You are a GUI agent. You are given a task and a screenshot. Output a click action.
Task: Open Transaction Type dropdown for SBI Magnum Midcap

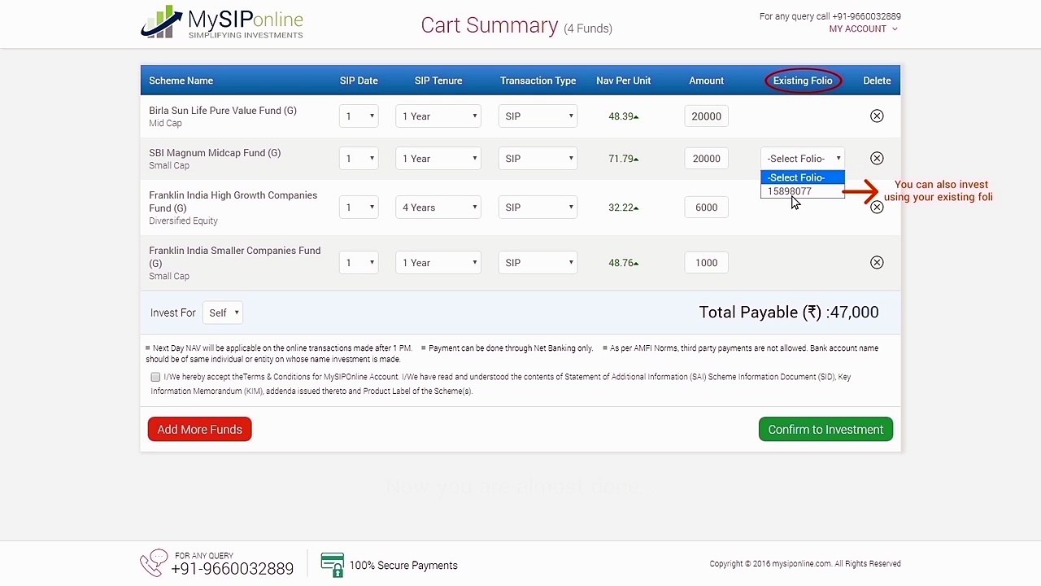click(x=538, y=159)
